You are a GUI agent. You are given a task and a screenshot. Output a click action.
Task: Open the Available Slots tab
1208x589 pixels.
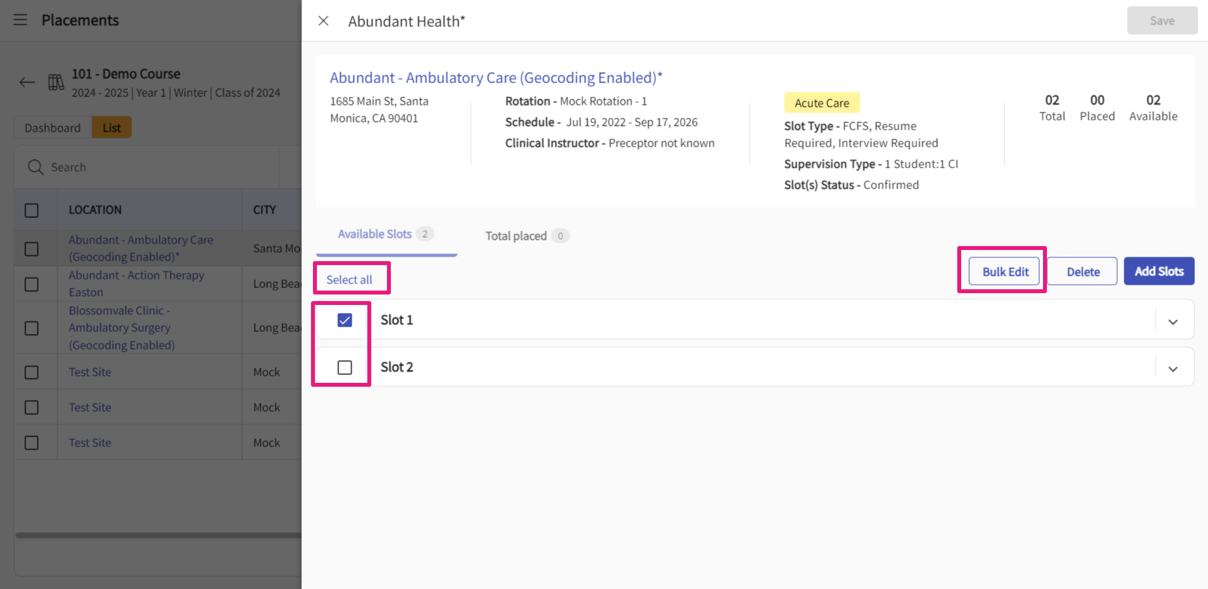tap(375, 234)
